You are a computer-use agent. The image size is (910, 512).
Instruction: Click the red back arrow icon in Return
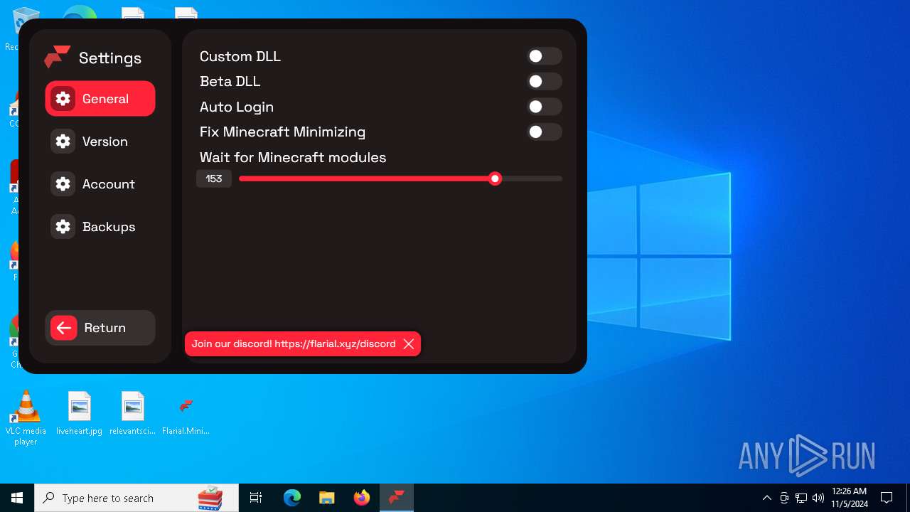[64, 328]
